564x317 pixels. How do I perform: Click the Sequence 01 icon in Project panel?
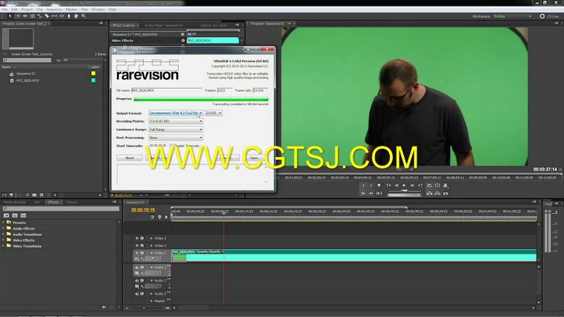[x=12, y=73]
